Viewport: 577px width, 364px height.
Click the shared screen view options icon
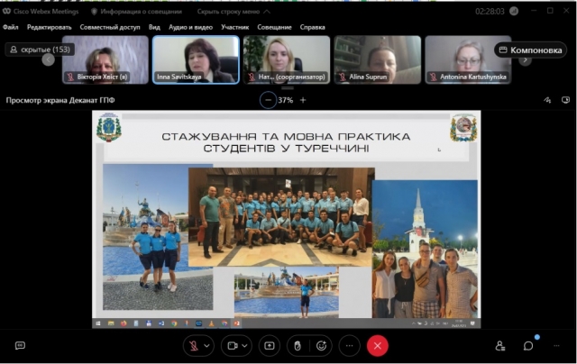point(565,100)
